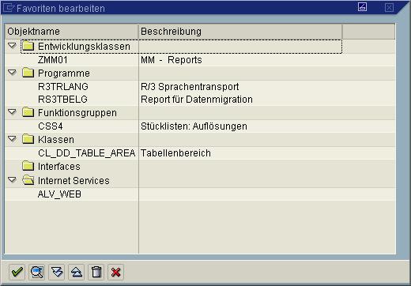Select the ALV_WEB service entry
Viewport: 411px width, 286px height.
59,194
